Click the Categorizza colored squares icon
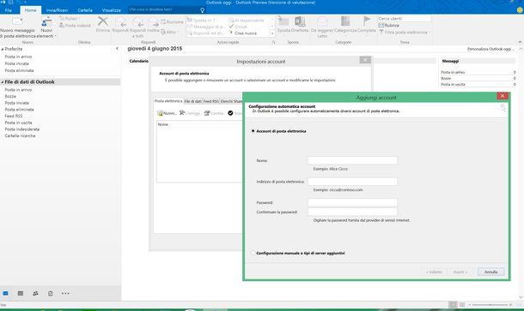 345,21
